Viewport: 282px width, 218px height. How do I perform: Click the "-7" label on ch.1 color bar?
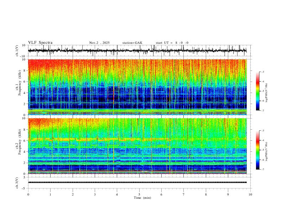pos(263,110)
